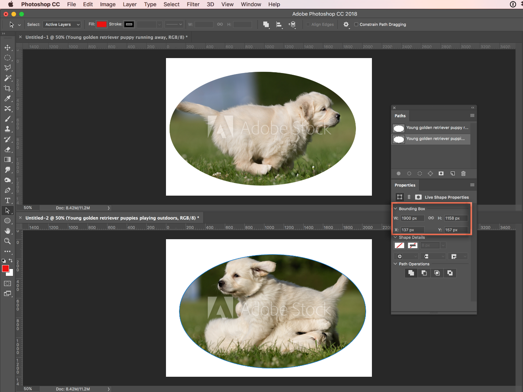Open the File menu
Viewport: 523px width, 392px height.
72,4
